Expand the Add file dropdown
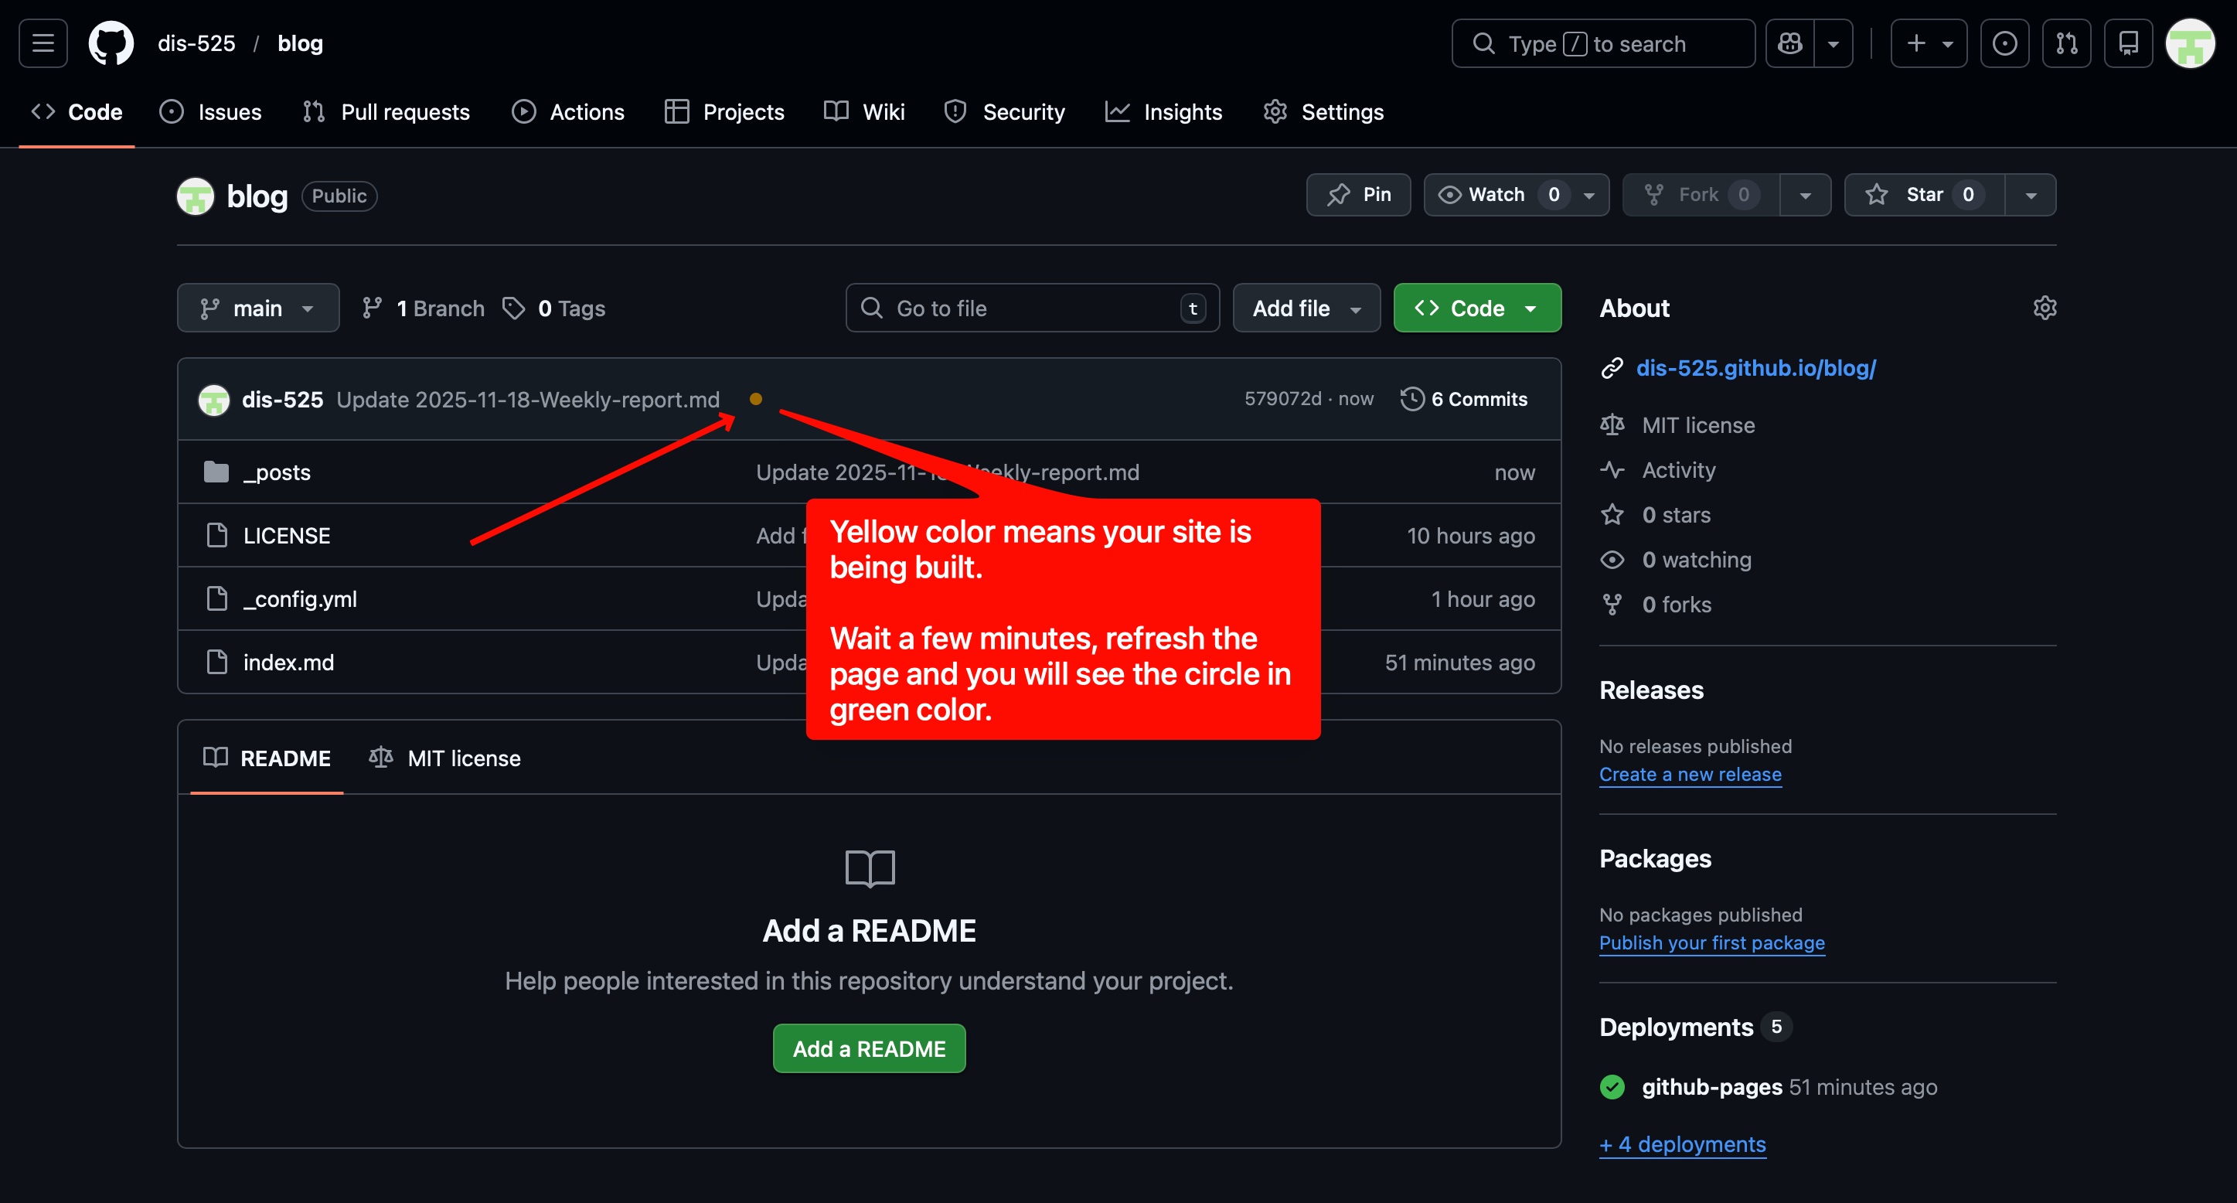 coord(1306,308)
